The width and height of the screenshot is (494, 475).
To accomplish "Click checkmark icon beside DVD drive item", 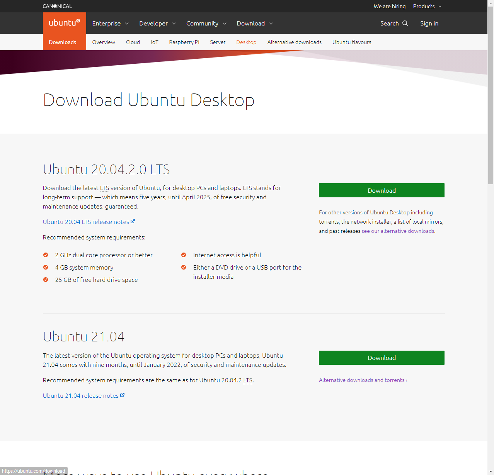I will (x=184, y=267).
